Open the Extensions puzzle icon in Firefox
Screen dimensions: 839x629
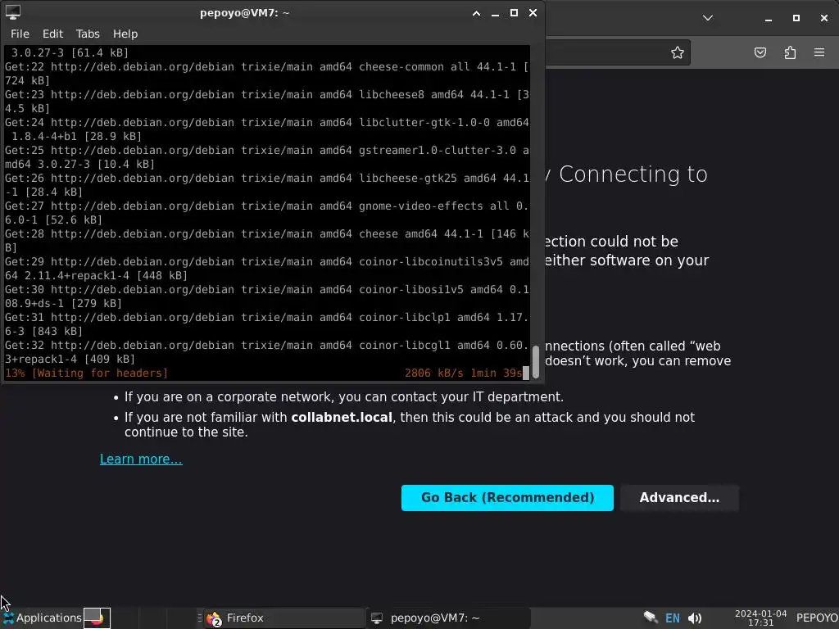[790, 52]
